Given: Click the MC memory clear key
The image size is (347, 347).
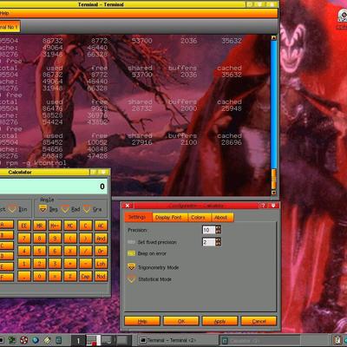Looking at the screenshot, I should point(70,226).
